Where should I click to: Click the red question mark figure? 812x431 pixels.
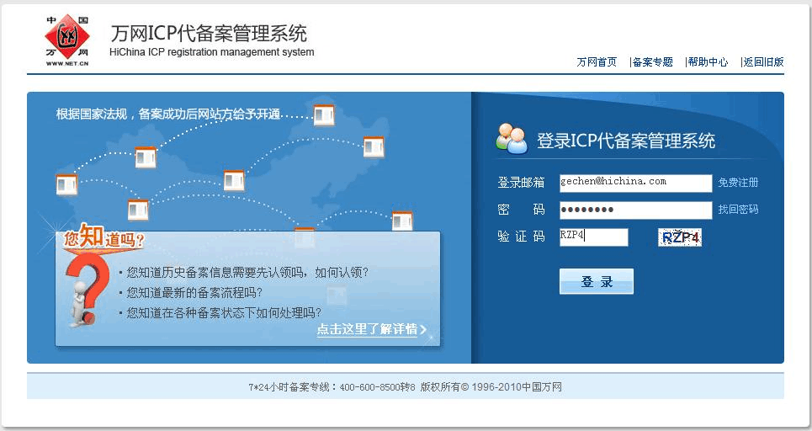click(x=87, y=286)
